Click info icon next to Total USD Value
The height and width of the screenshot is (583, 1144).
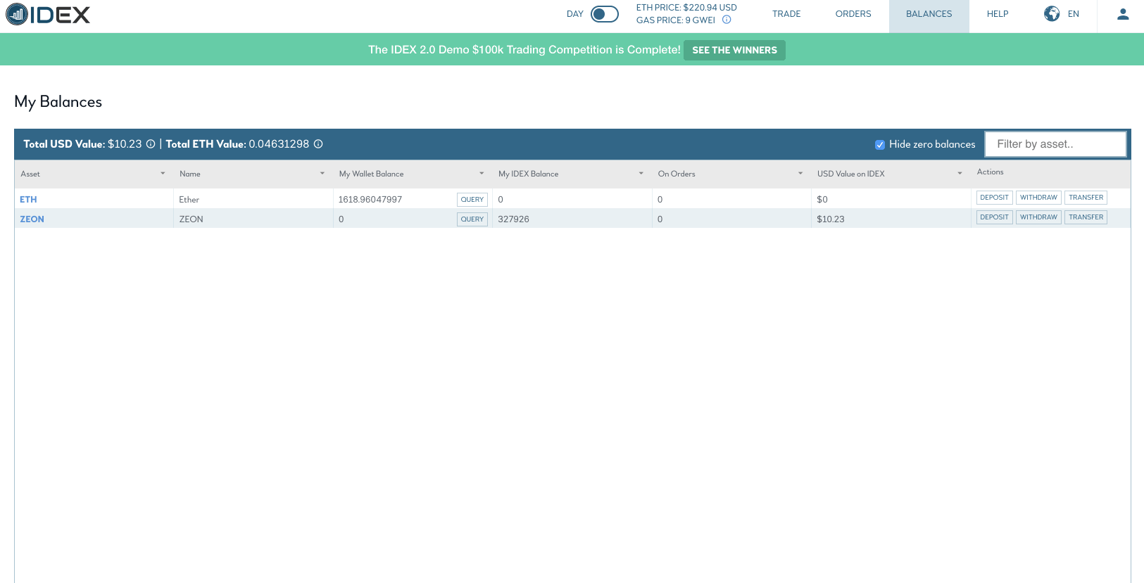pos(151,144)
